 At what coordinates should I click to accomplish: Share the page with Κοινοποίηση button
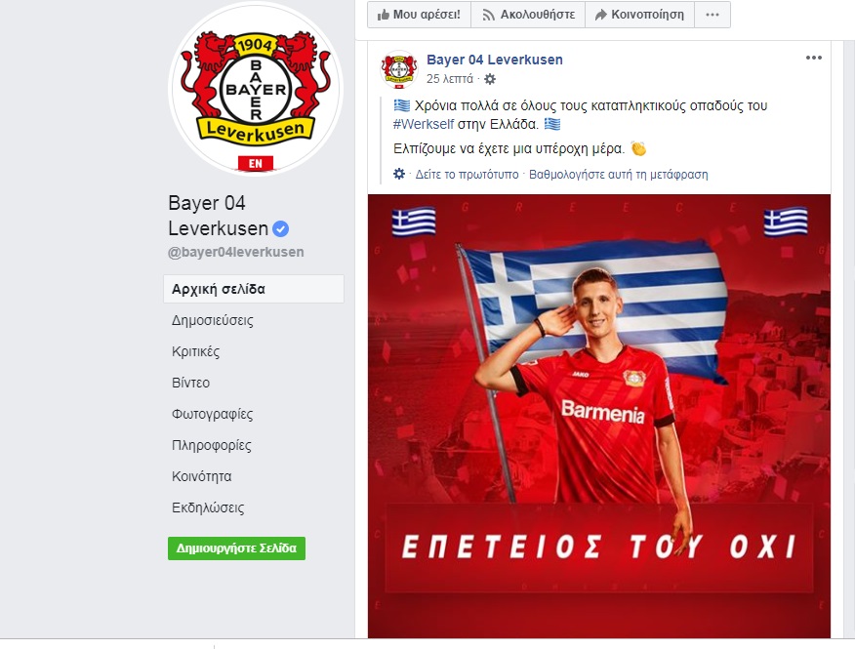[639, 15]
